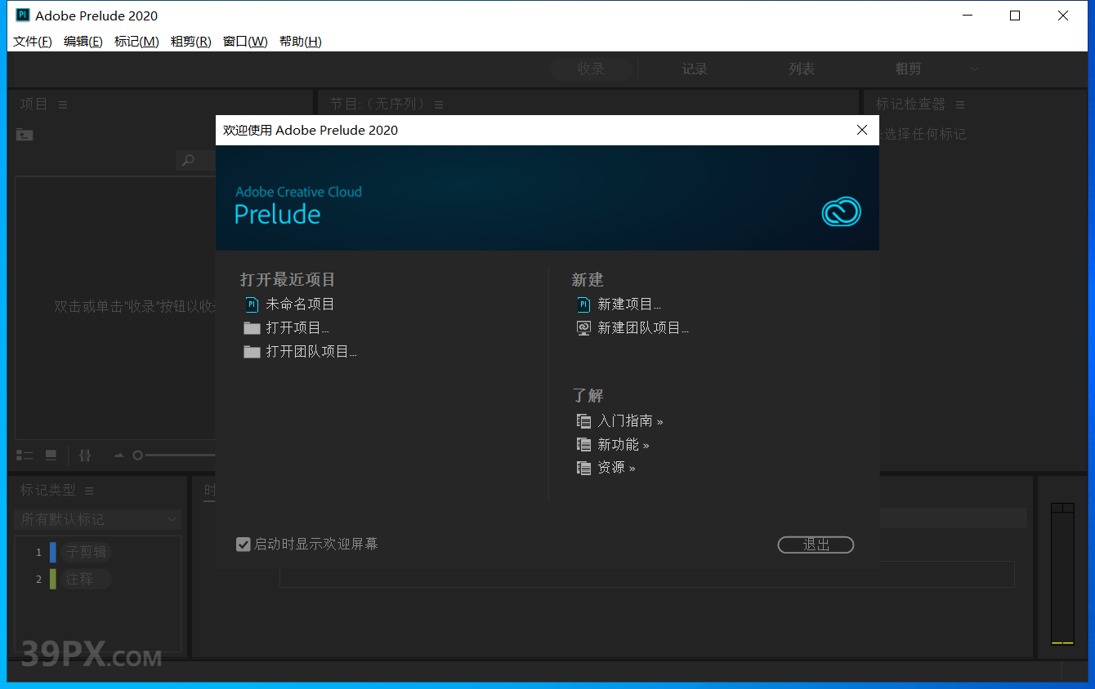Open the 文件(F) menu

(x=33, y=42)
